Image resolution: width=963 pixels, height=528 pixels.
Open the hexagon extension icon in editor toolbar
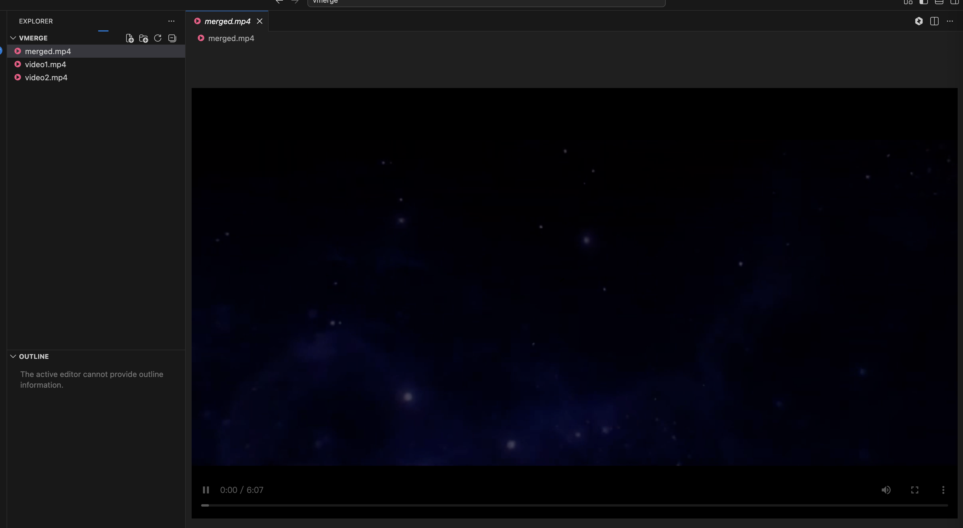[919, 21]
